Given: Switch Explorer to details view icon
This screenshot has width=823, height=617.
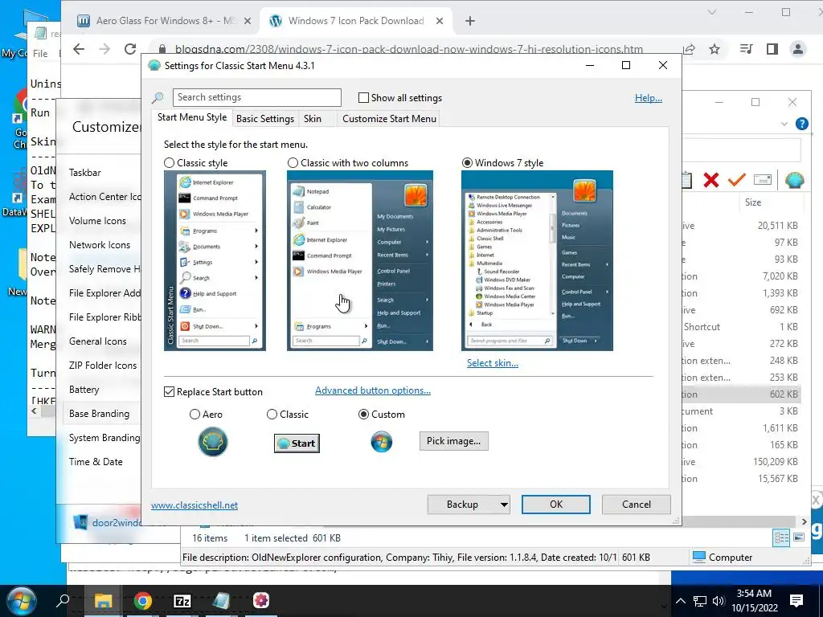Looking at the screenshot, I should pos(781,537).
